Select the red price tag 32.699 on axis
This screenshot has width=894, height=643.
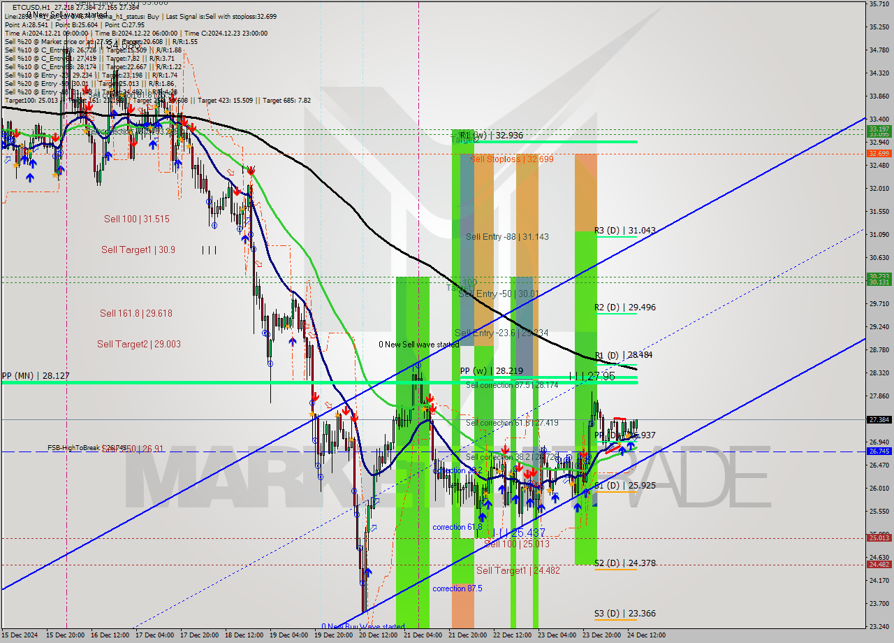[879, 153]
